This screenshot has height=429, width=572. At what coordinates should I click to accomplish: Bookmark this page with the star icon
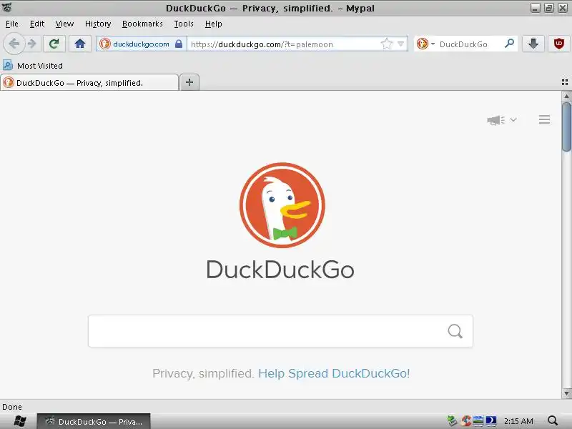tap(386, 44)
